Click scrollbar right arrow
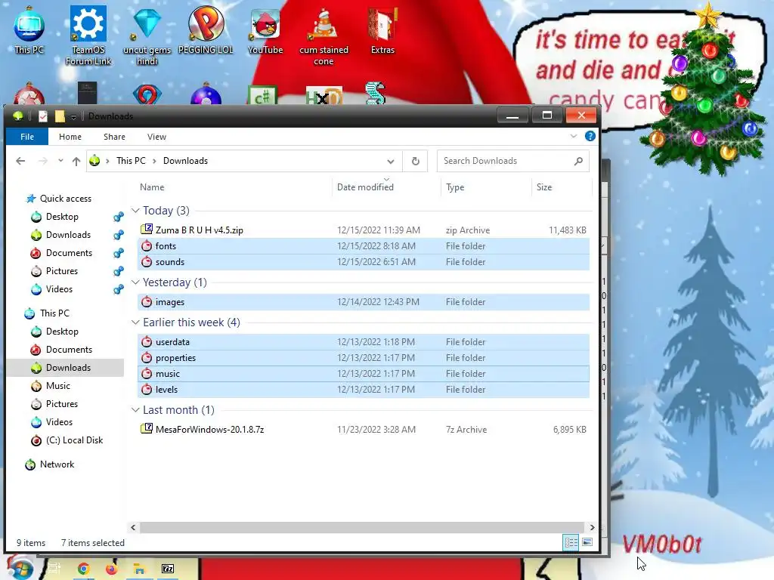Viewport: 774px width, 580px height. (x=592, y=528)
